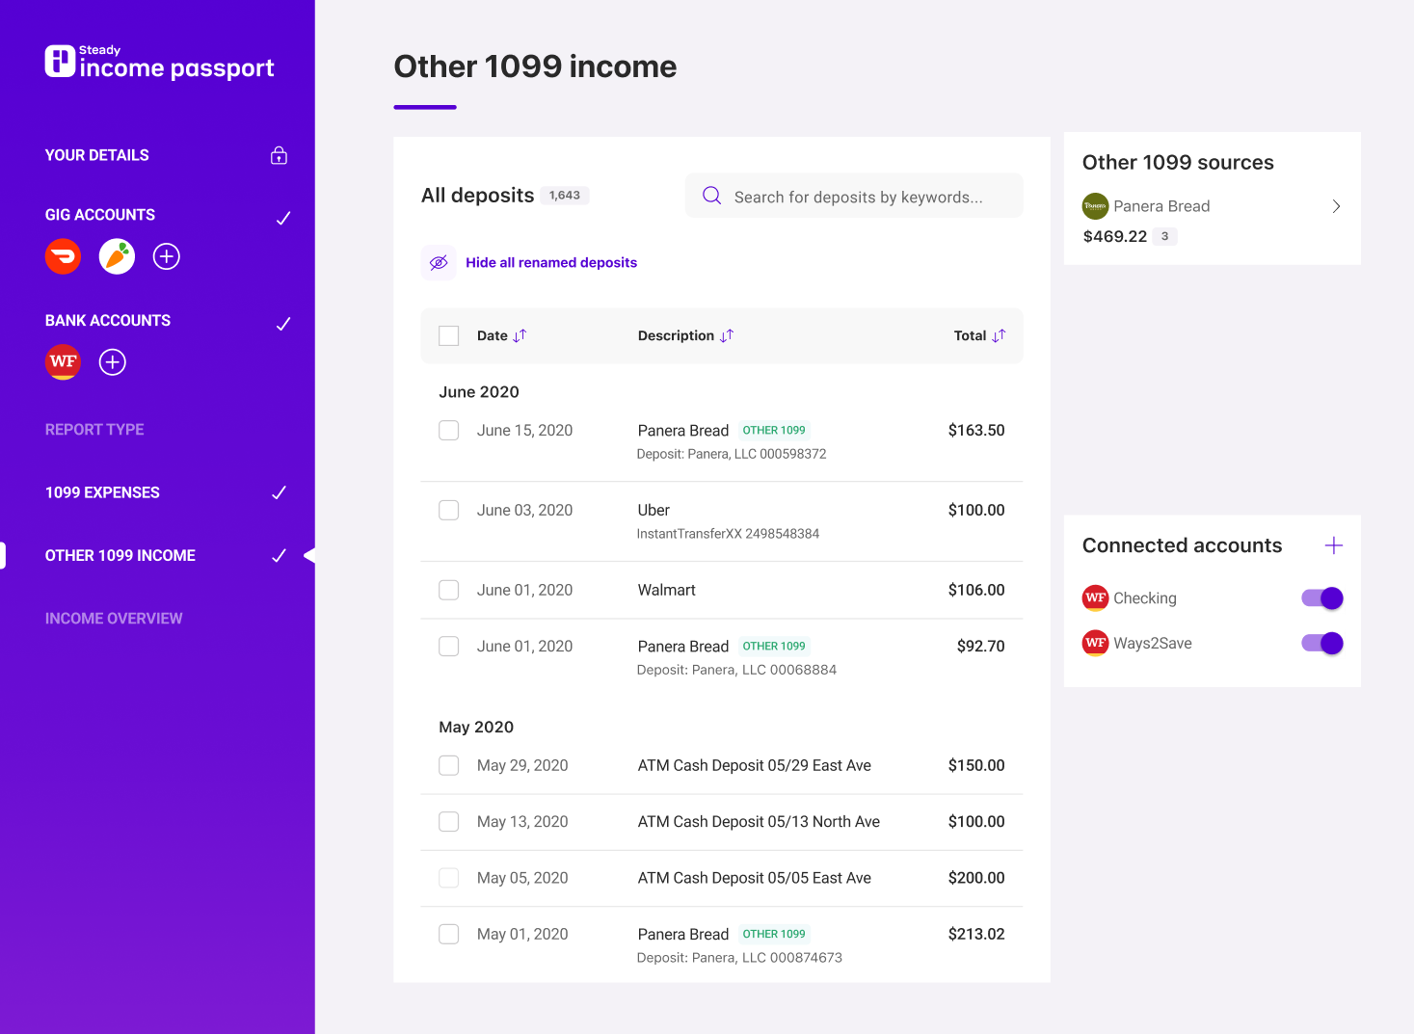Click the 3 count badge under Panera
This screenshot has width=1414, height=1034.
coord(1164,236)
